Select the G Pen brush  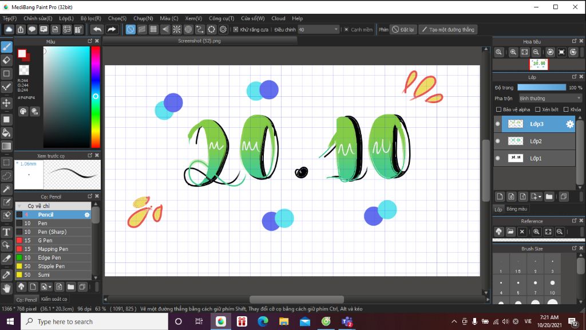53,241
